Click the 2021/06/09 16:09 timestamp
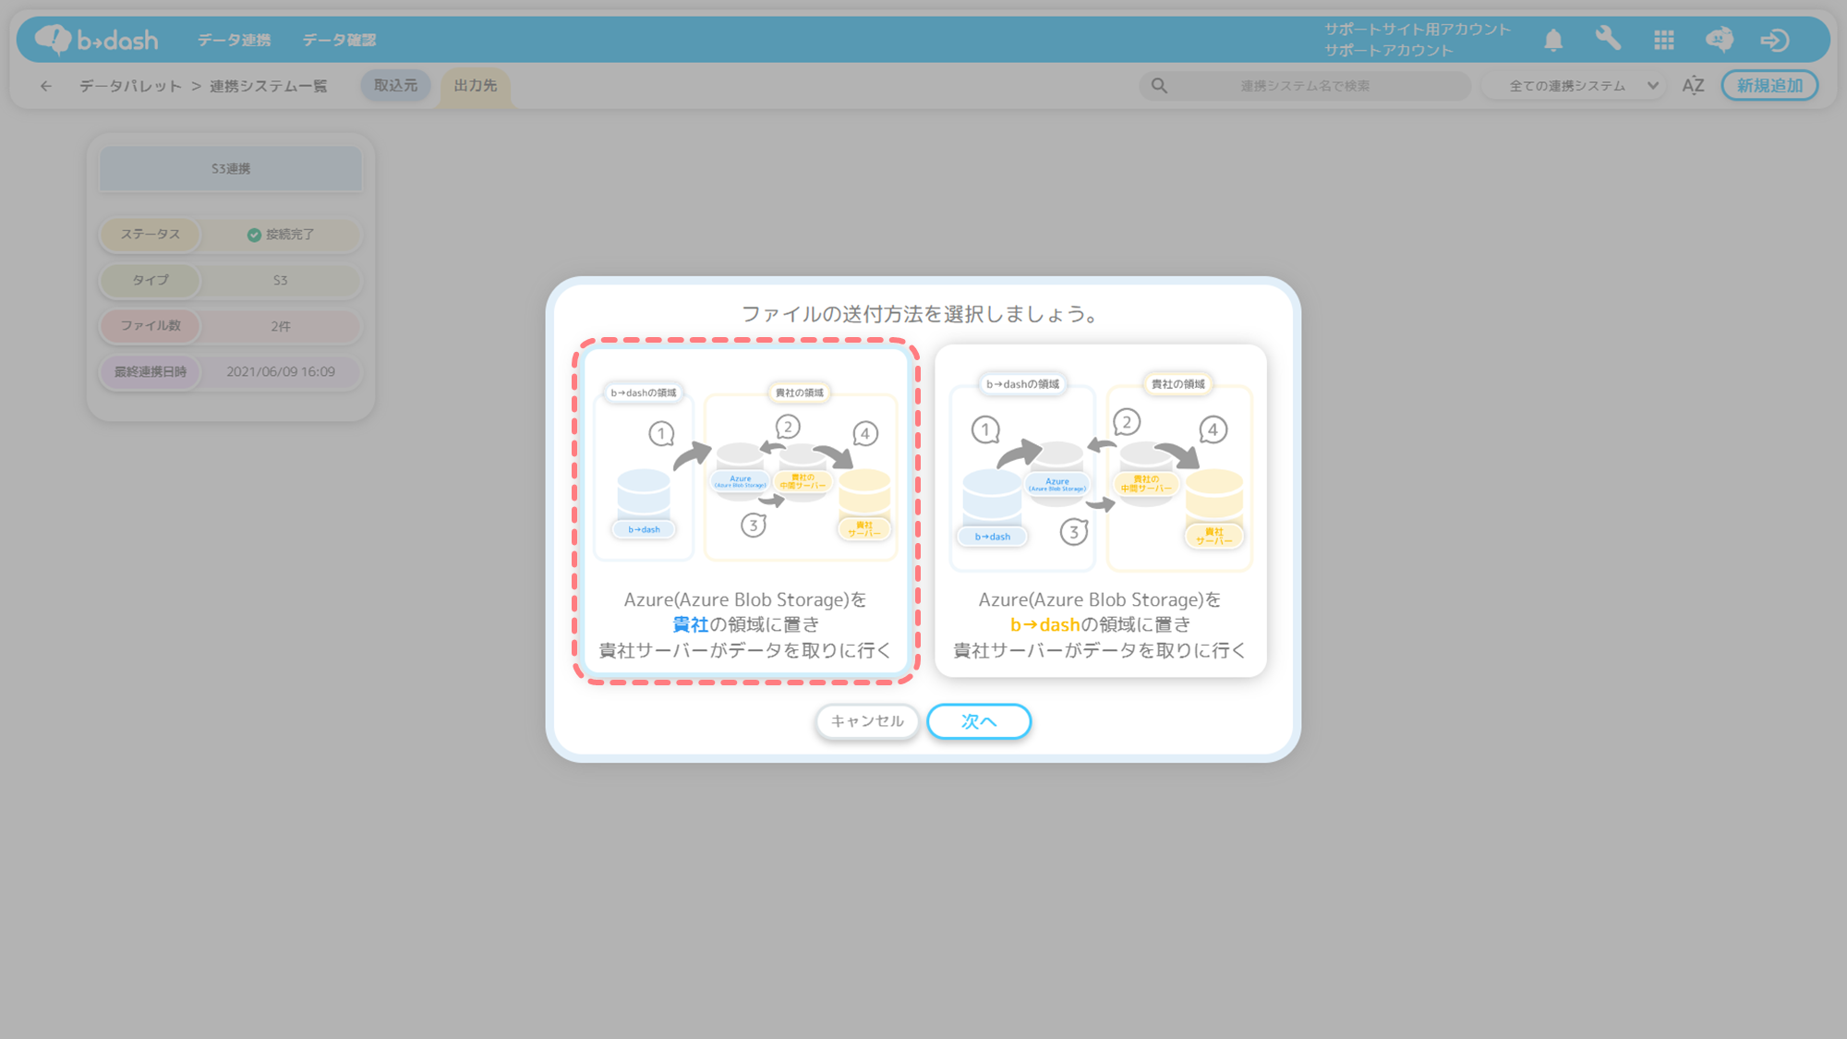The height and width of the screenshot is (1039, 1847). click(x=281, y=372)
